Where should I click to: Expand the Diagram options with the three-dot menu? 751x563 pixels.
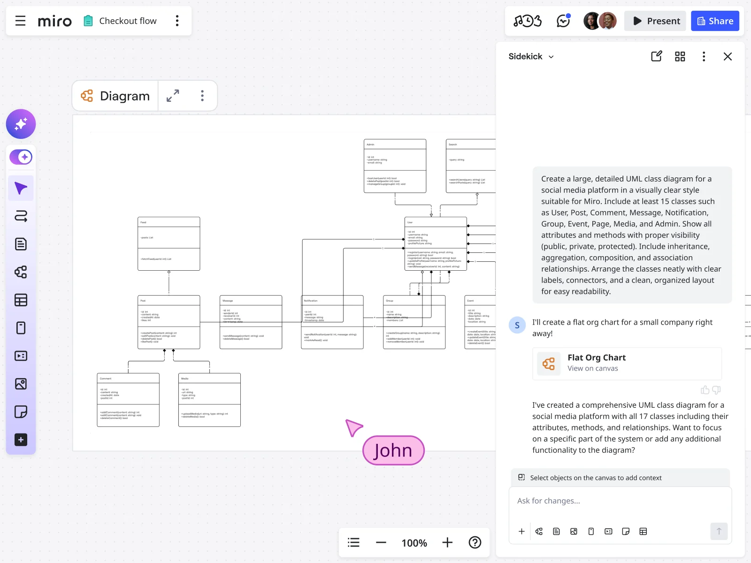[x=202, y=96]
